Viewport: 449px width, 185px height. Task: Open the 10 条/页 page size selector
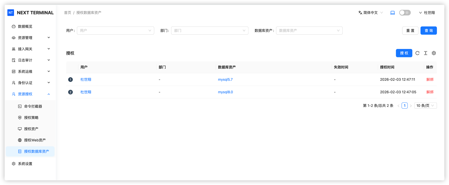425,106
